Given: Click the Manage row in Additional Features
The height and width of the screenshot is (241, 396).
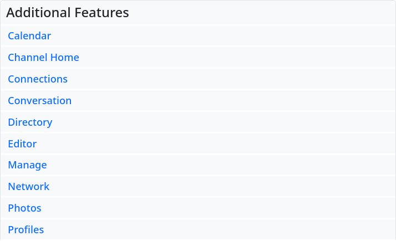Looking at the screenshot, I should (198, 165).
